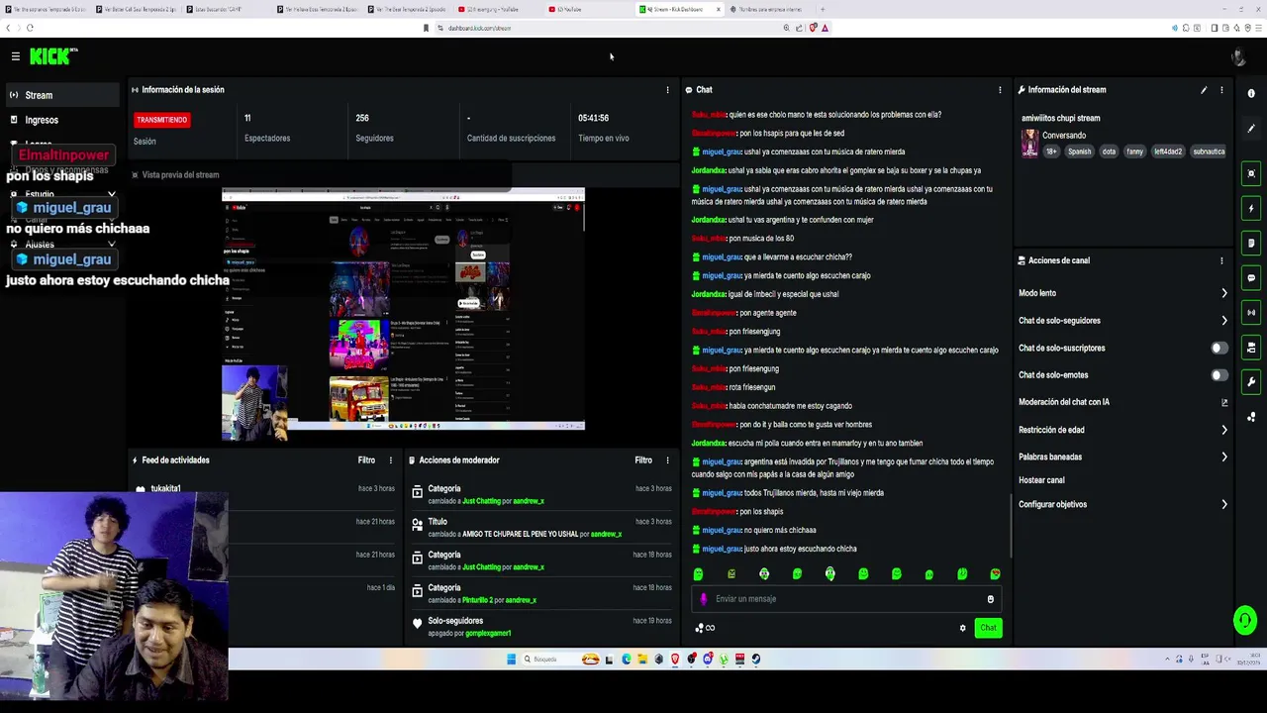Open Steam from the taskbar
The image size is (1267, 713).
[x=756, y=660]
